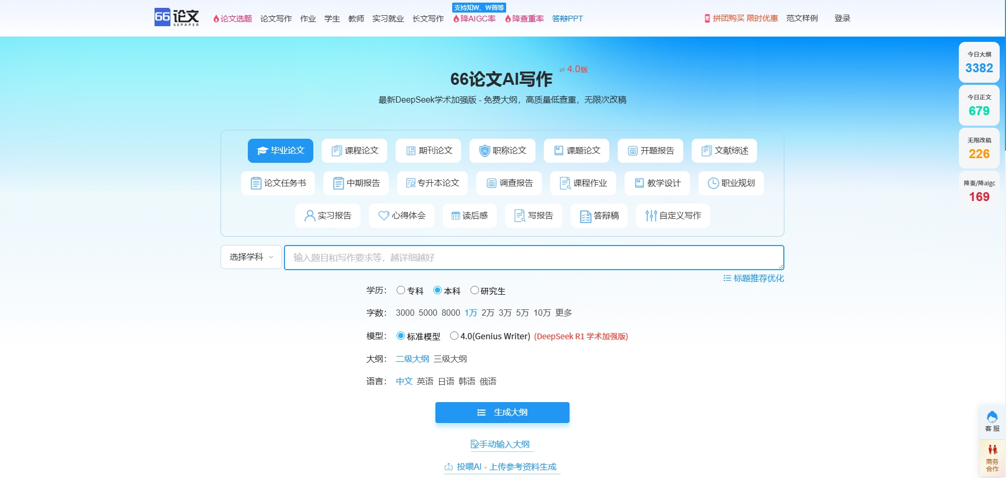The height and width of the screenshot is (478, 1006).
Task: Select the 毕业论文 graduation cap button
Action: pos(280,151)
